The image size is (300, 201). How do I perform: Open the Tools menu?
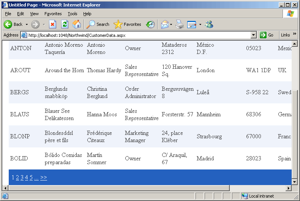click(73, 14)
